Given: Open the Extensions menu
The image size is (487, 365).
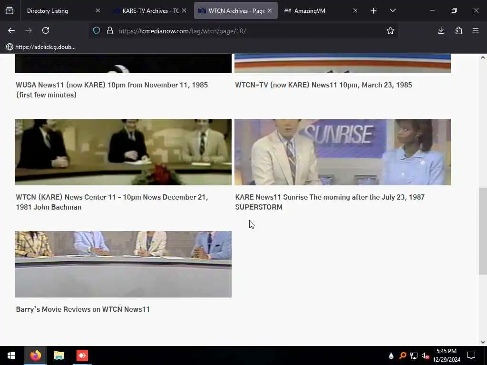Looking at the screenshot, I should 458,30.
